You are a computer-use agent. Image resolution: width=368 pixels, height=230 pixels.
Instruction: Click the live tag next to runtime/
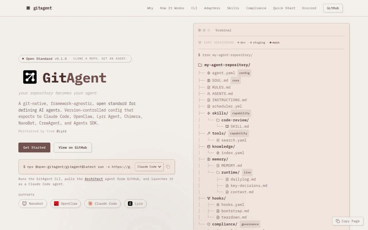247,172
